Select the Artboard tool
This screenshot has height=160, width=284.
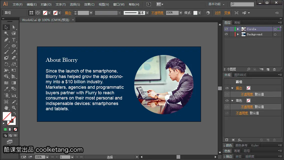(x=6, y=102)
